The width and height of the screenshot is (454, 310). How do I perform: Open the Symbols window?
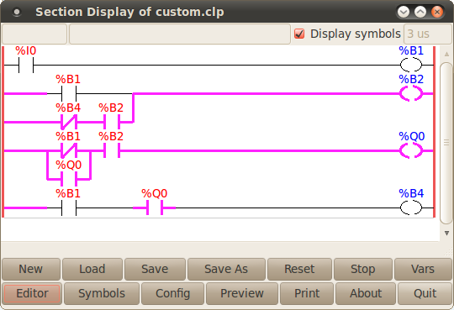pos(102,293)
